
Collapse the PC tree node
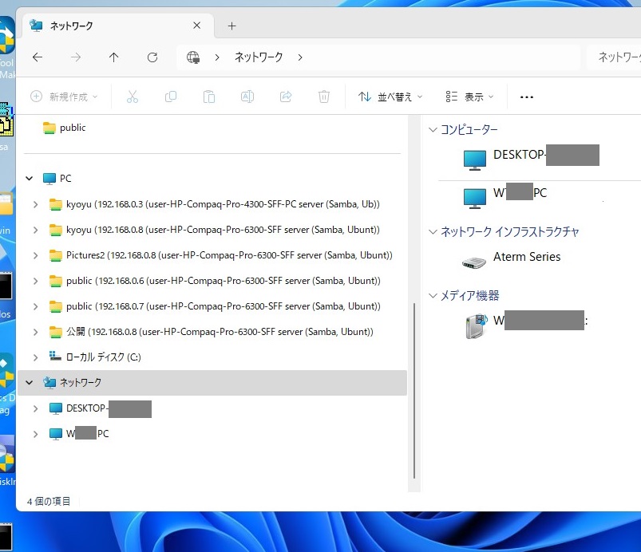[30, 179]
